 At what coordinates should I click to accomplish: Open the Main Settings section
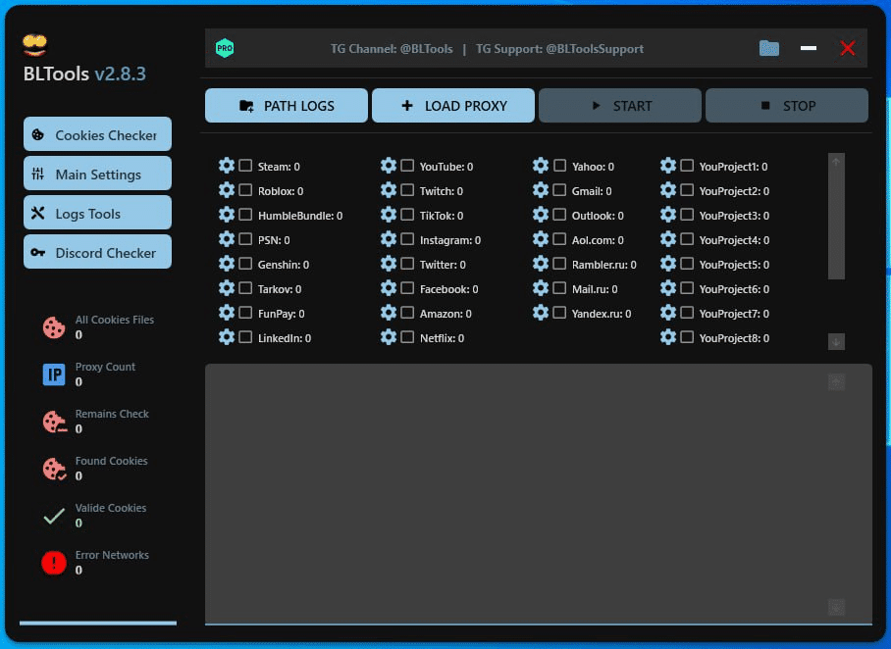[97, 174]
